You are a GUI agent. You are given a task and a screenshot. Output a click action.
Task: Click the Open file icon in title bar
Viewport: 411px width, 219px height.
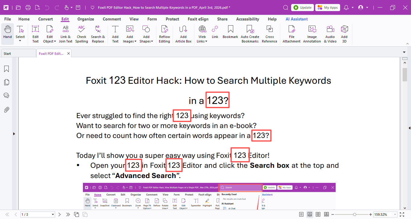click(18, 7)
